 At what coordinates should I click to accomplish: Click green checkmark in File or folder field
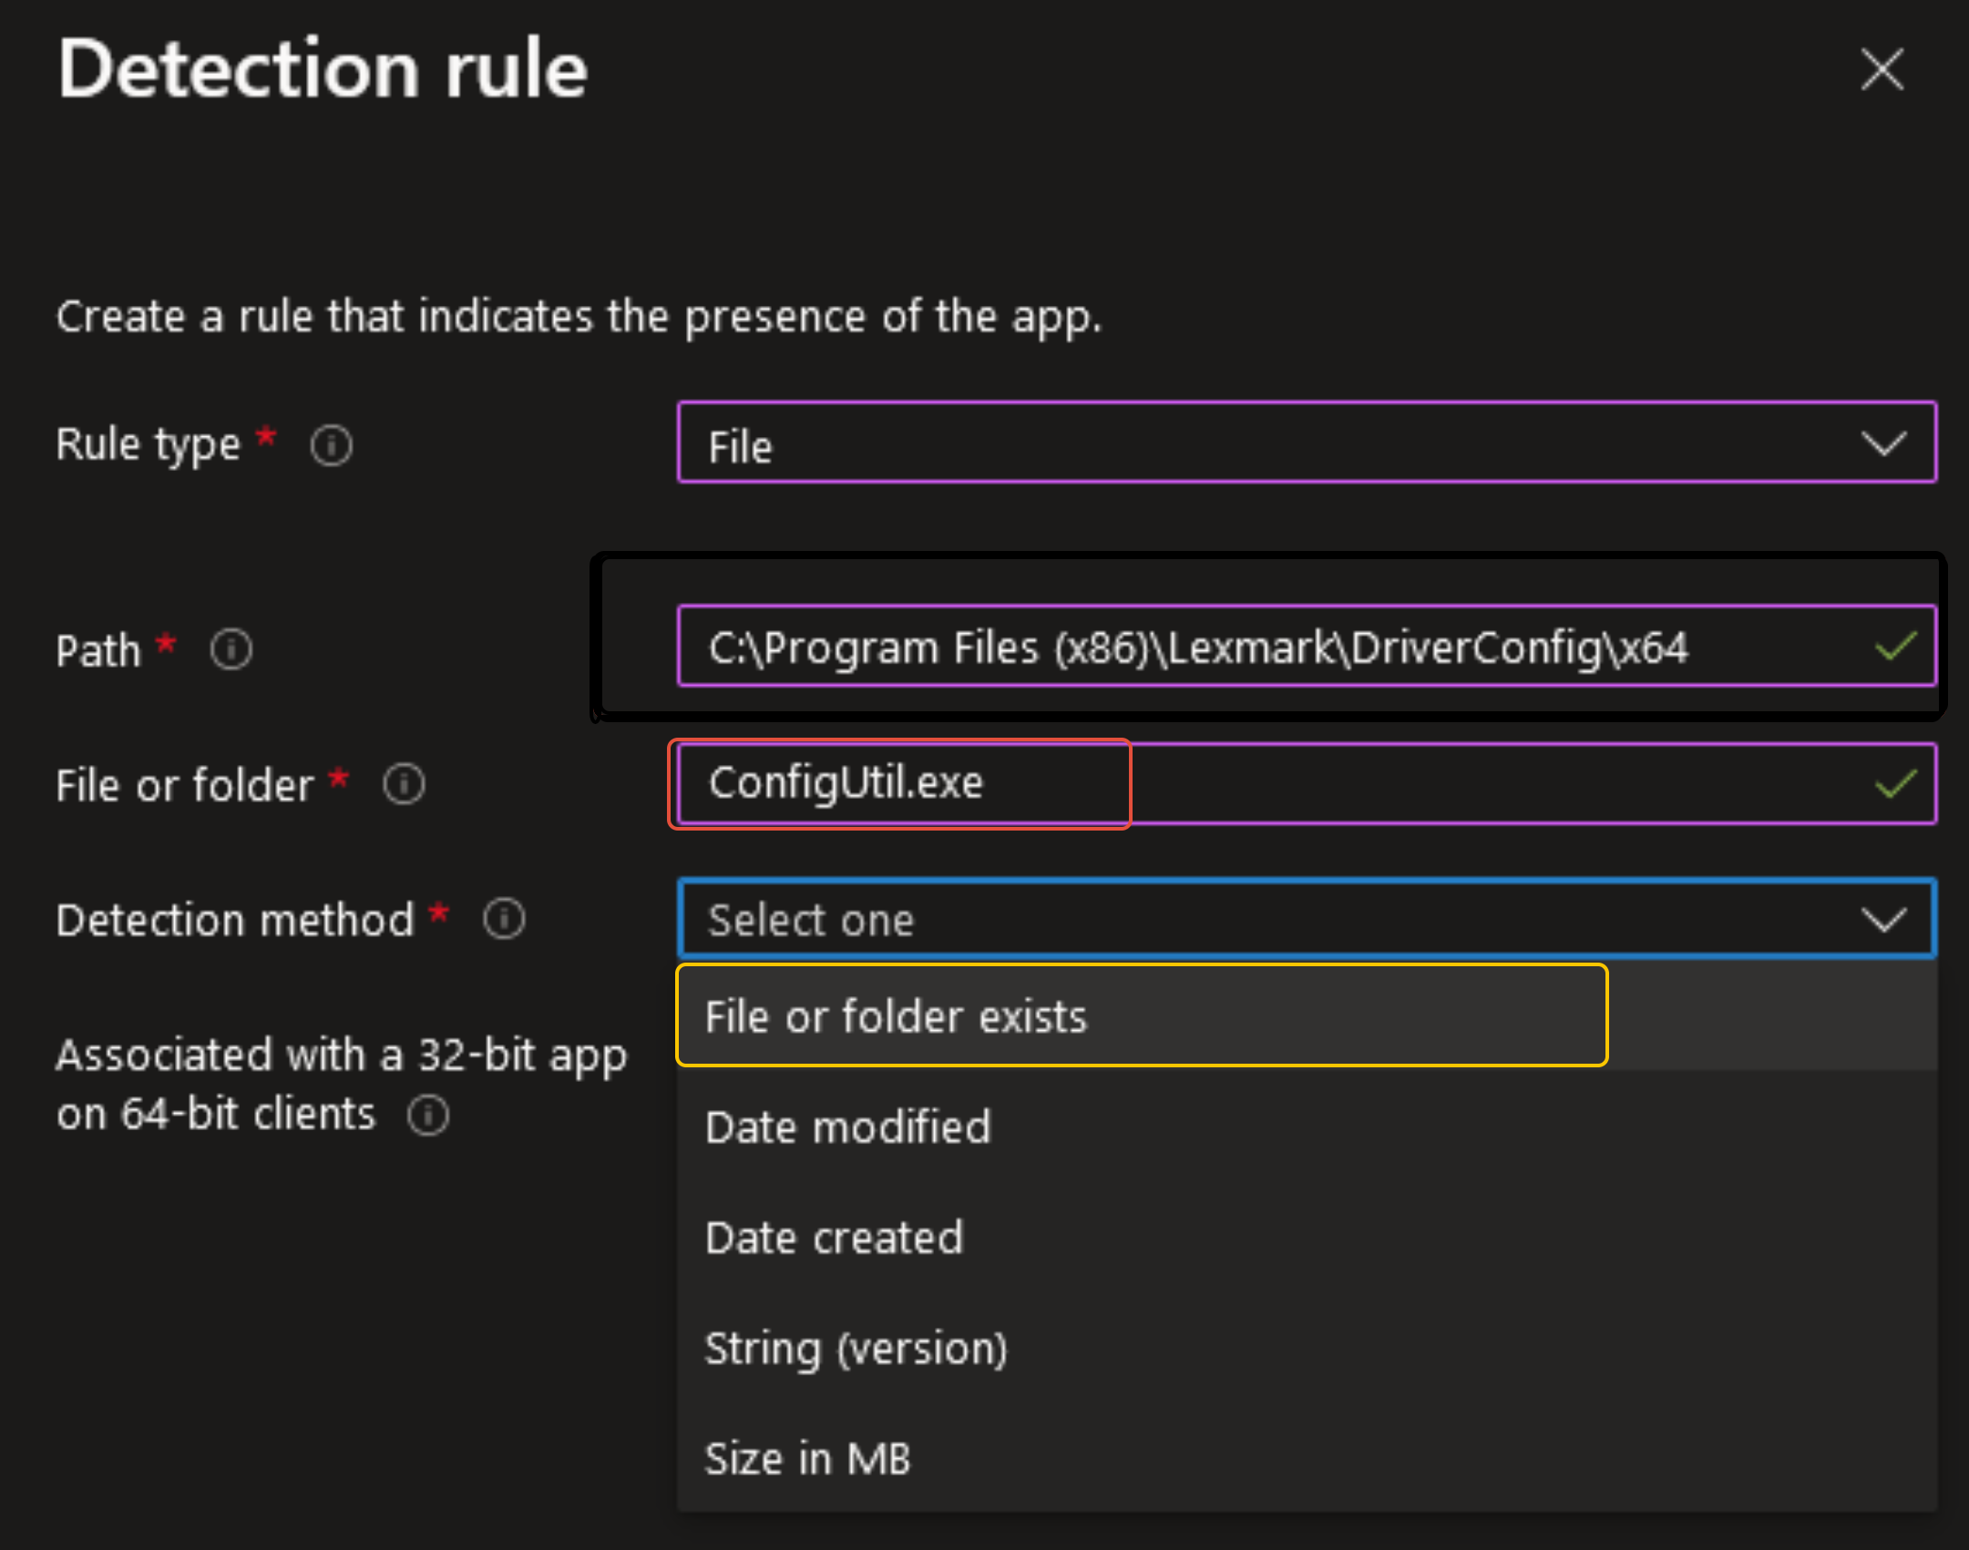coord(1896,783)
